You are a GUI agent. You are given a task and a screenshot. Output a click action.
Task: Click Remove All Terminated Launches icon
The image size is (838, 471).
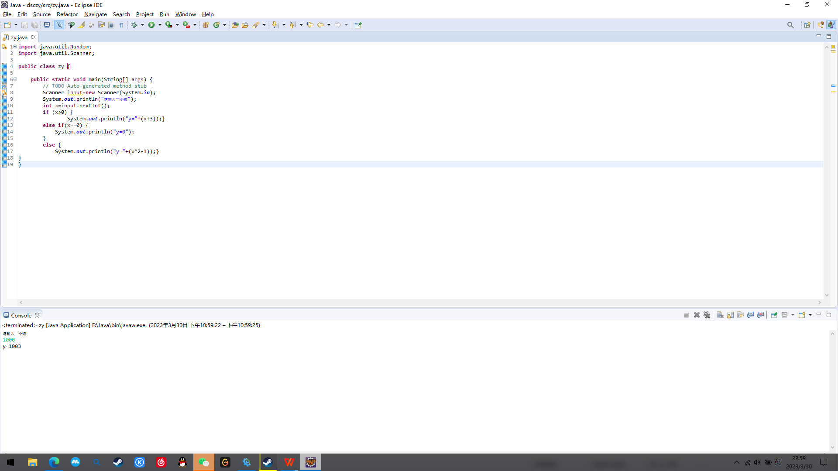coord(707,315)
